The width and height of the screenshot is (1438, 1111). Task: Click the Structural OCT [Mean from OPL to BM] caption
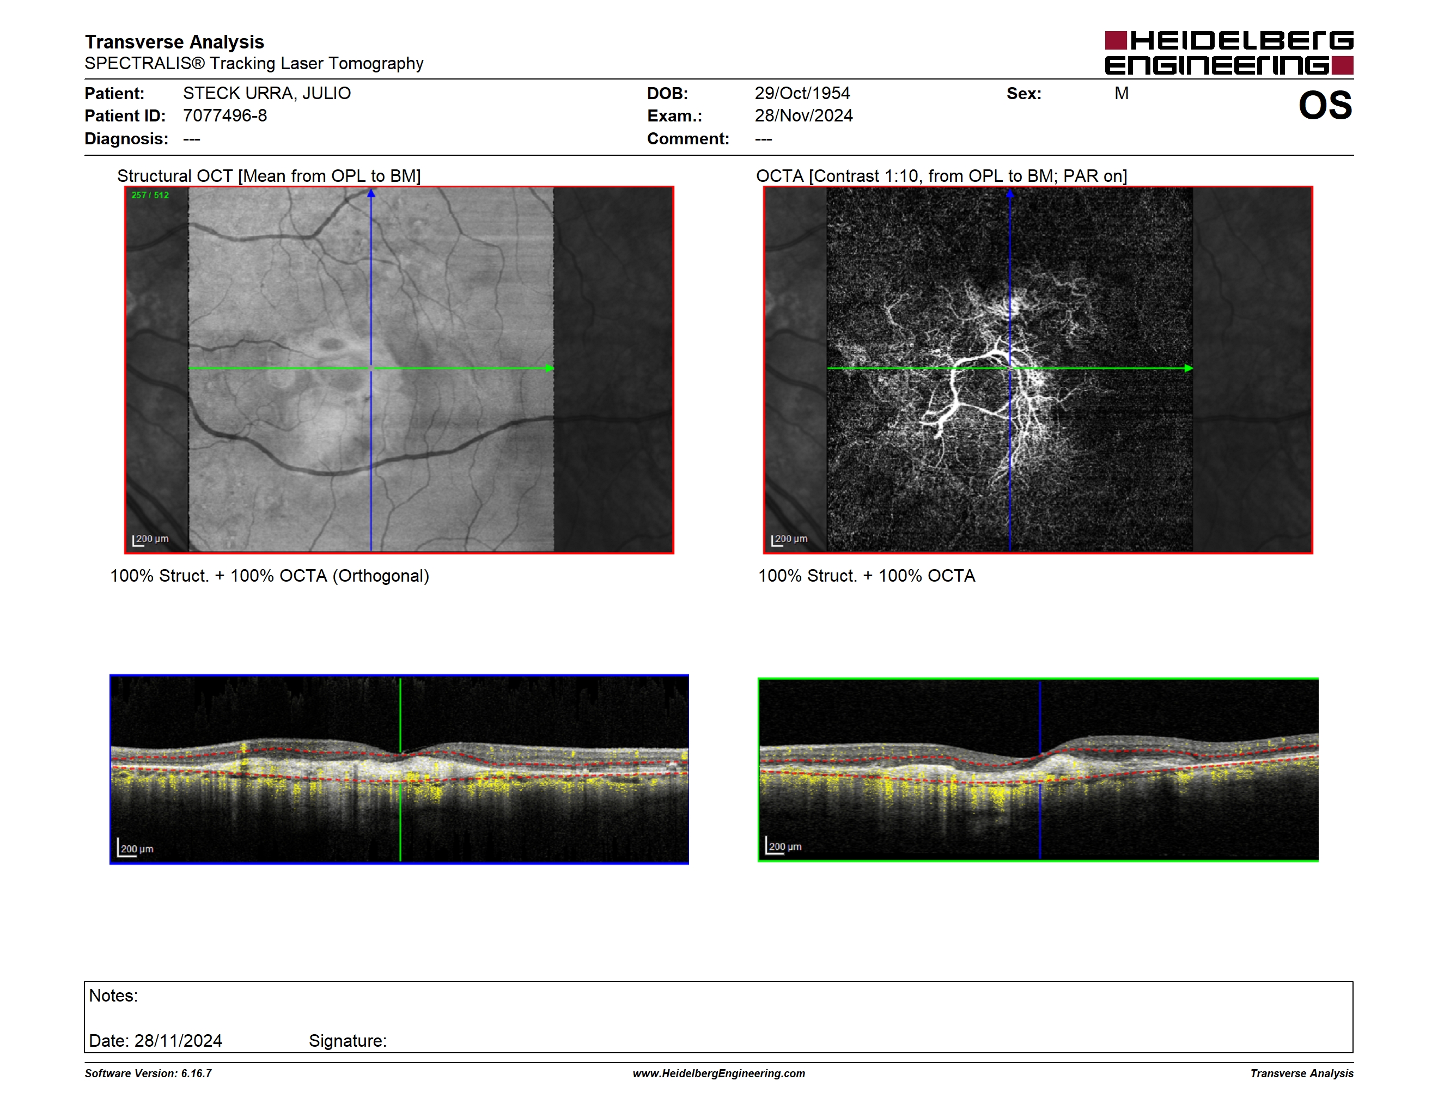(269, 176)
